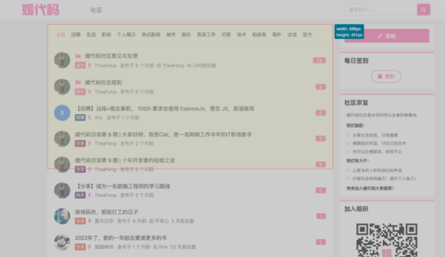Open TheaFeng avatar on 意见与反馈 post
Image resolution: width=445 pixels, height=257 pixels.
(62, 60)
